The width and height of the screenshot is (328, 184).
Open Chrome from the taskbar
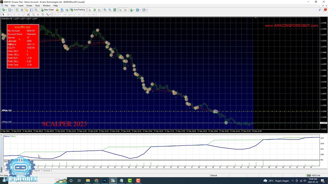tap(96, 181)
